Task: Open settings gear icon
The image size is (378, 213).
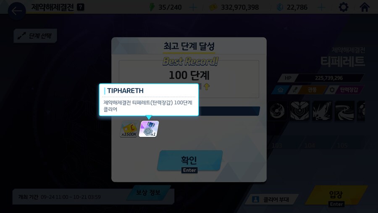Action: tap(343, 7)
